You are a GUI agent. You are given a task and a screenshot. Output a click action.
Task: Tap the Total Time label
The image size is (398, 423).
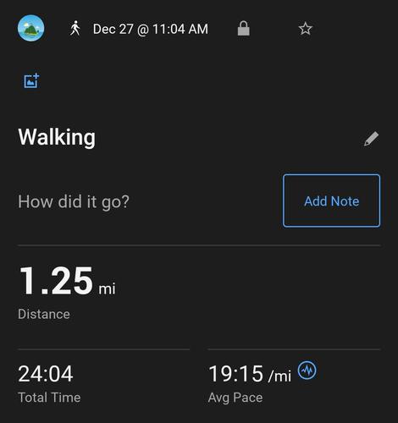49,398
